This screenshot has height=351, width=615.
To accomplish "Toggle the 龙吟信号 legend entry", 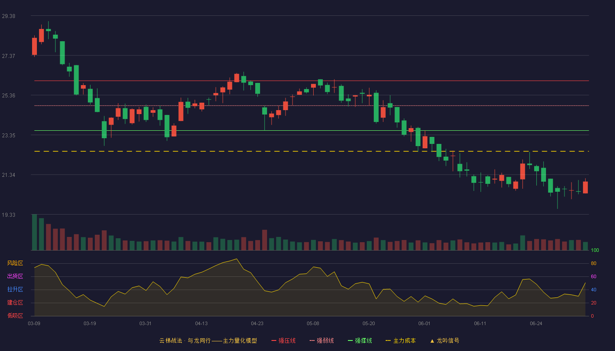I will coord(445,340).
